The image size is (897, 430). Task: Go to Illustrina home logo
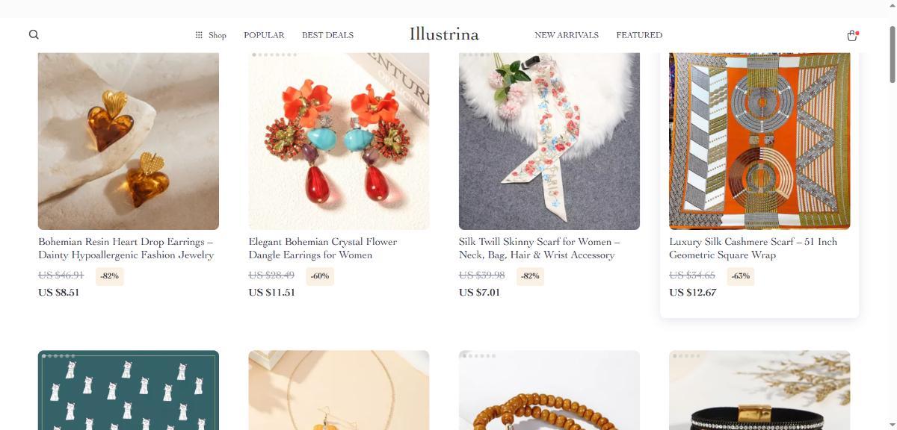(x=444, y=34)
